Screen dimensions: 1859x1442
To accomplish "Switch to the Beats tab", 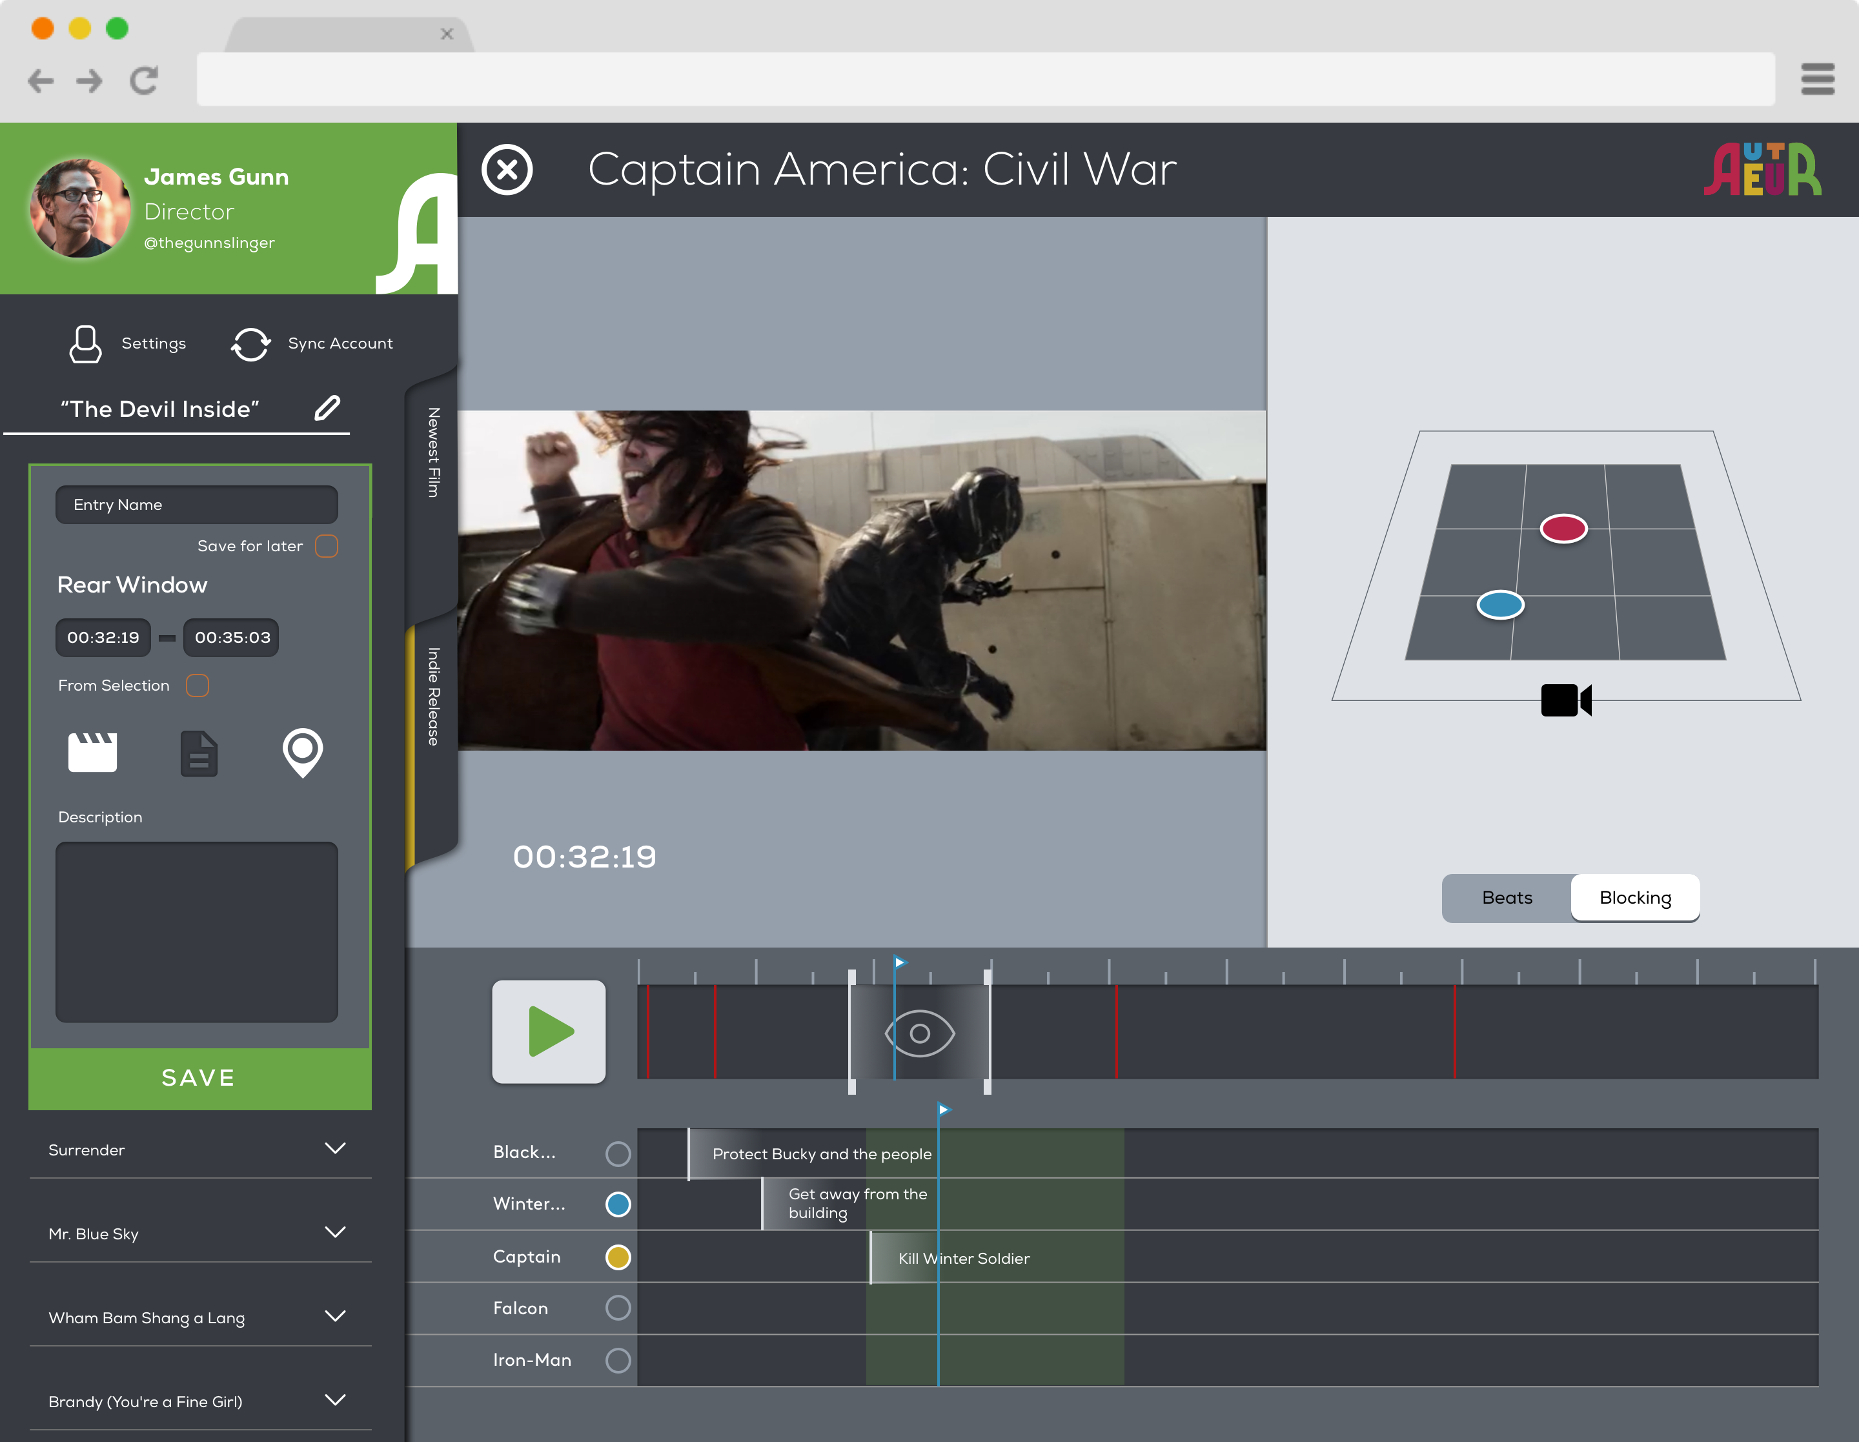I will pos(1507,898).
